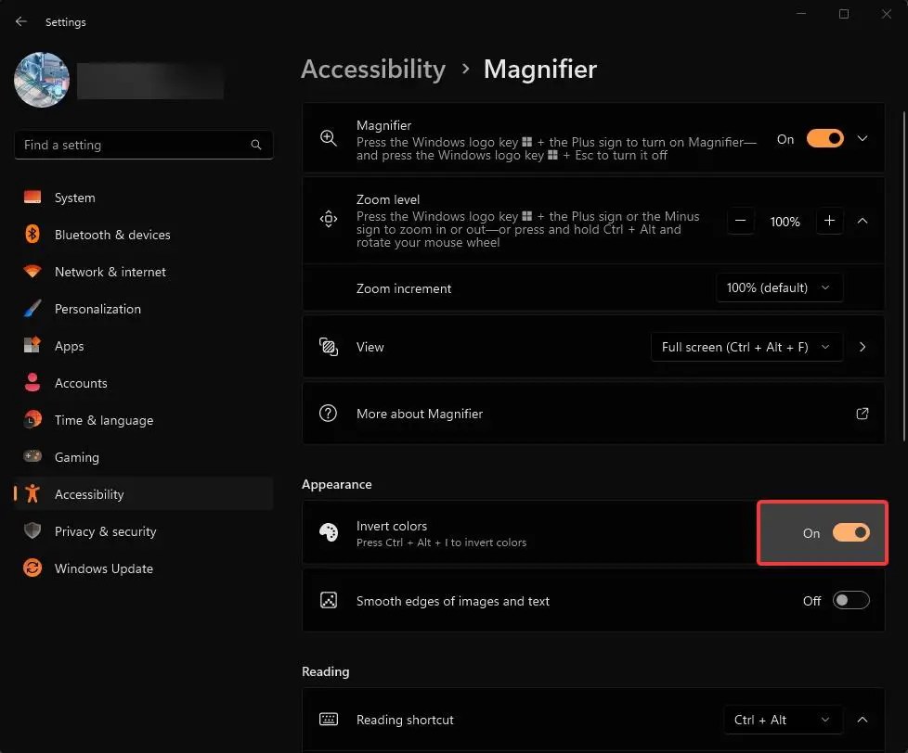Click the Bluetooth icon in sidebar

(x=32, y=235)
